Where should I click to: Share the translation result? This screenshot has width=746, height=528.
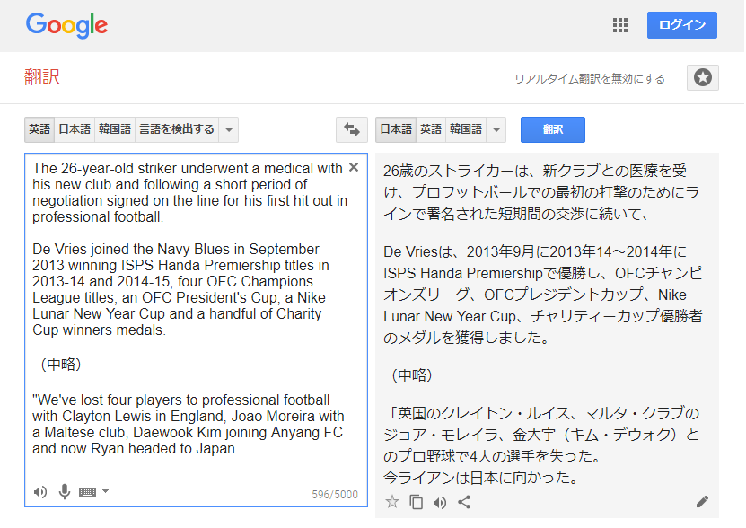464,502
